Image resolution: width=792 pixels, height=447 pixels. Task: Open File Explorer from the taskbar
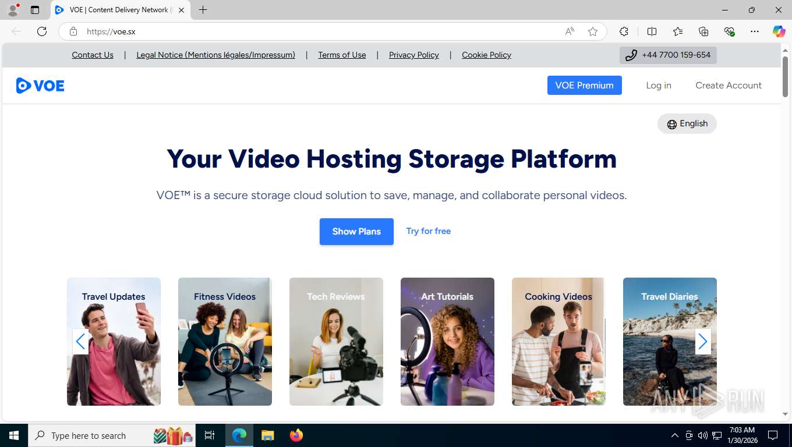[x=267, y=435]
